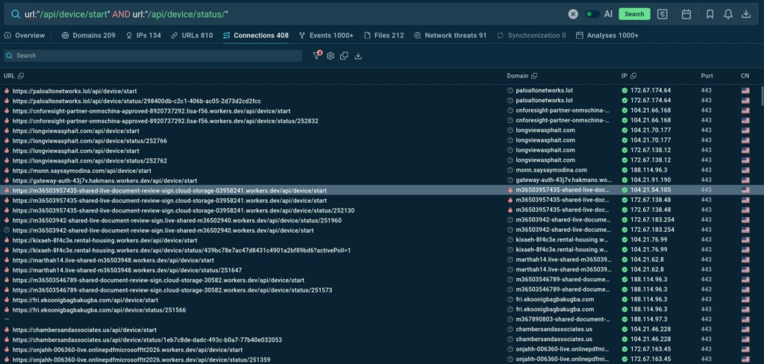Select IP 104.21.66.168 in device/start row
Viewport: 764px width, 364px height.
651,110
